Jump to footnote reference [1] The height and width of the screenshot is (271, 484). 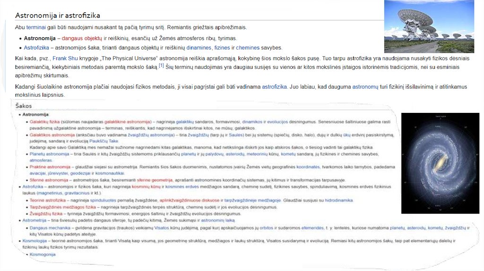pyautogui.click(x=161, y=66)
